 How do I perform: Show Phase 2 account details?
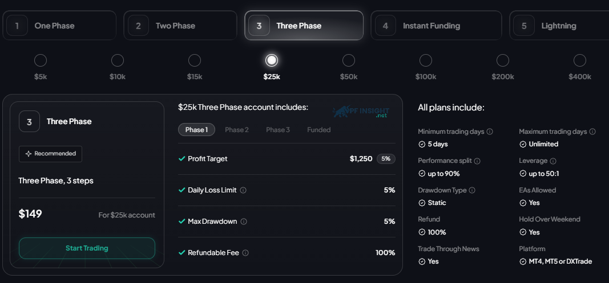tap(237, 130)
